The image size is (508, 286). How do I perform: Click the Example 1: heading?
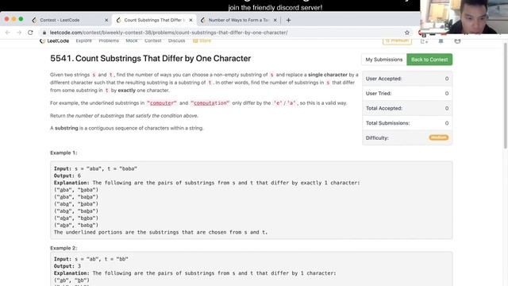coord(63,153)
